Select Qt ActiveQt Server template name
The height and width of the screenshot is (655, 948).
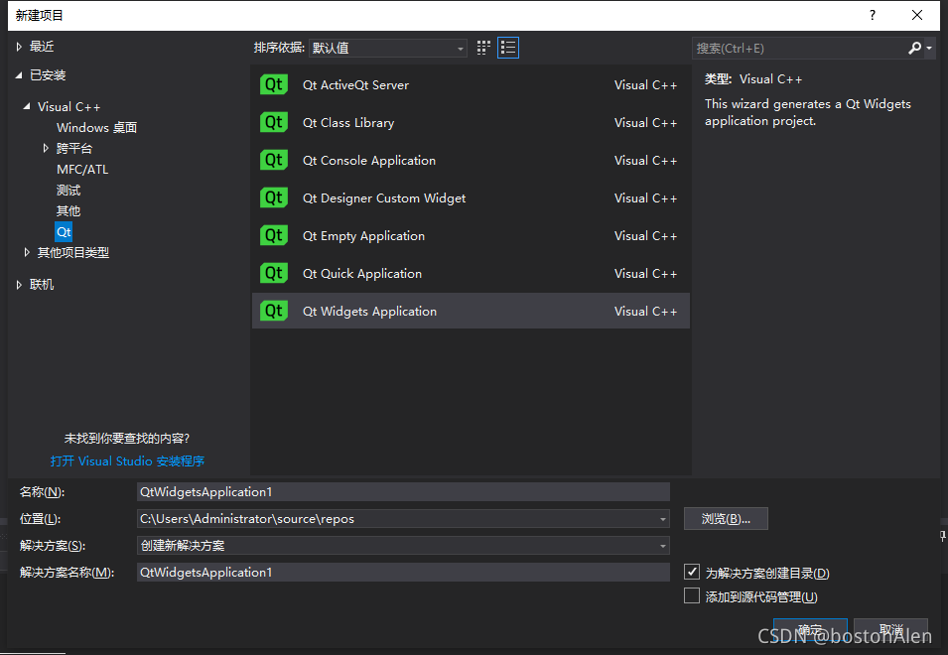pyautogui.click(x=355, y=85)
